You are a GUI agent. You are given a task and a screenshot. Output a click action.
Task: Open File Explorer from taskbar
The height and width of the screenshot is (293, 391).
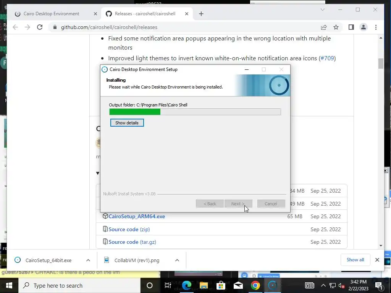(x=204, y=285)
